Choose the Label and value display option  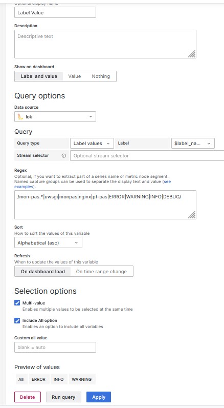39,76
